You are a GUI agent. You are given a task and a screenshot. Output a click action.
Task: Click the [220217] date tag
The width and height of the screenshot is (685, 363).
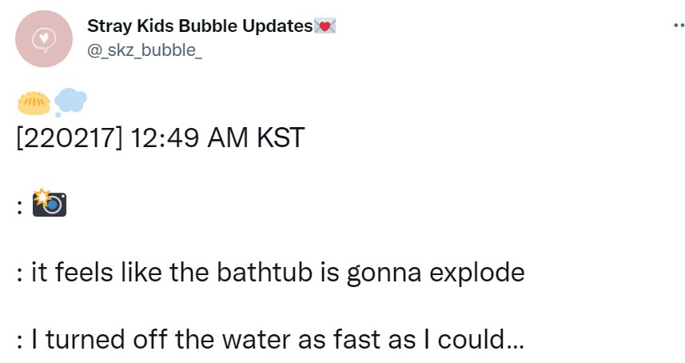click(70, 138)
